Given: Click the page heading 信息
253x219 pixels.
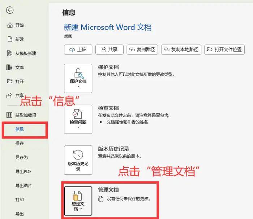Looking at the screenshot, I should pos(69,13).
